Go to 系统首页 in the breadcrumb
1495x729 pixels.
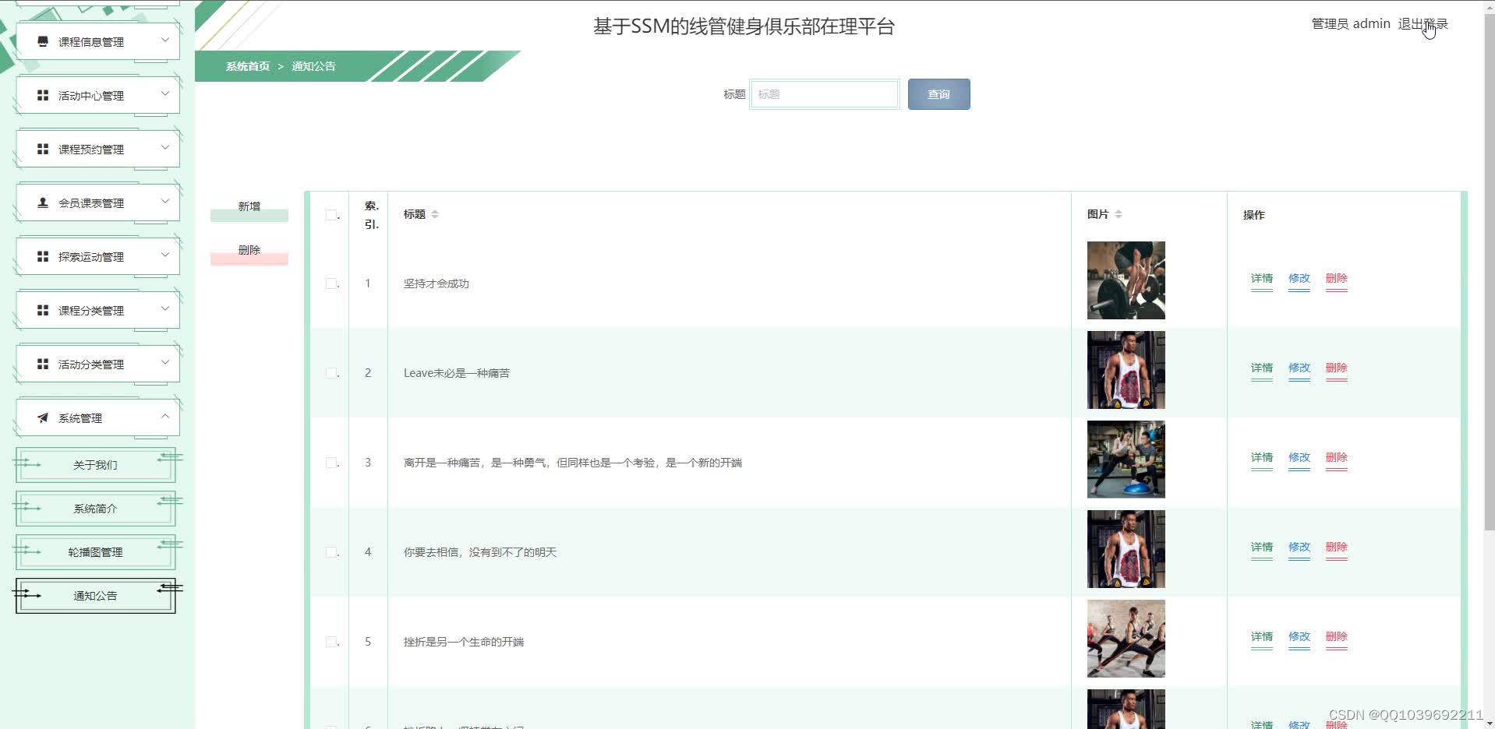(248, 66)
